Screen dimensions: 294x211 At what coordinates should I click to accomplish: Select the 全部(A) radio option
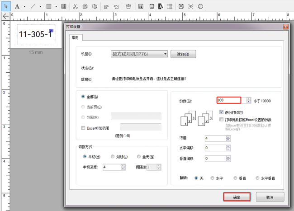coord(83,97)
